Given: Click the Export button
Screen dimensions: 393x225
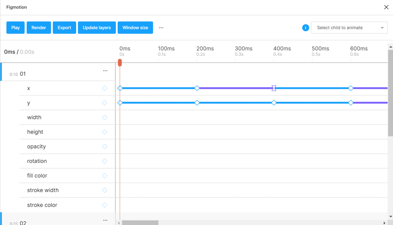Looking at the screenshot, I should click(x=64, y=28).
